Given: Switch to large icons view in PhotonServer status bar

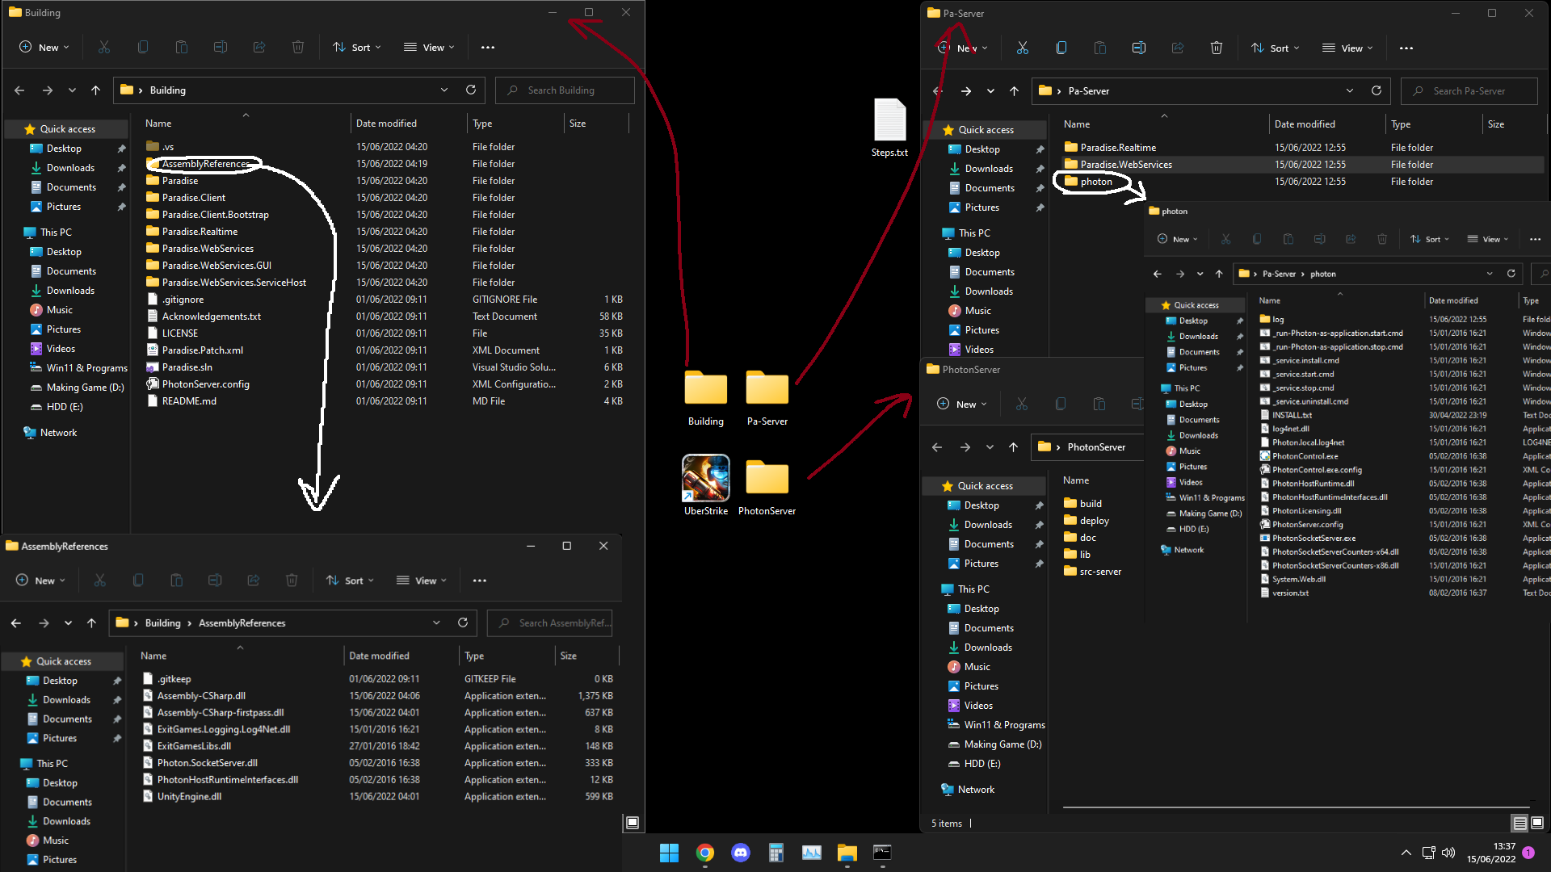Looking at the screenshot, I should click(x=1537, y=823).
